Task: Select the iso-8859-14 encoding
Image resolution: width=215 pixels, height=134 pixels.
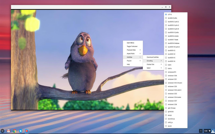Action: pyautogui.click(x=176, y=54)
